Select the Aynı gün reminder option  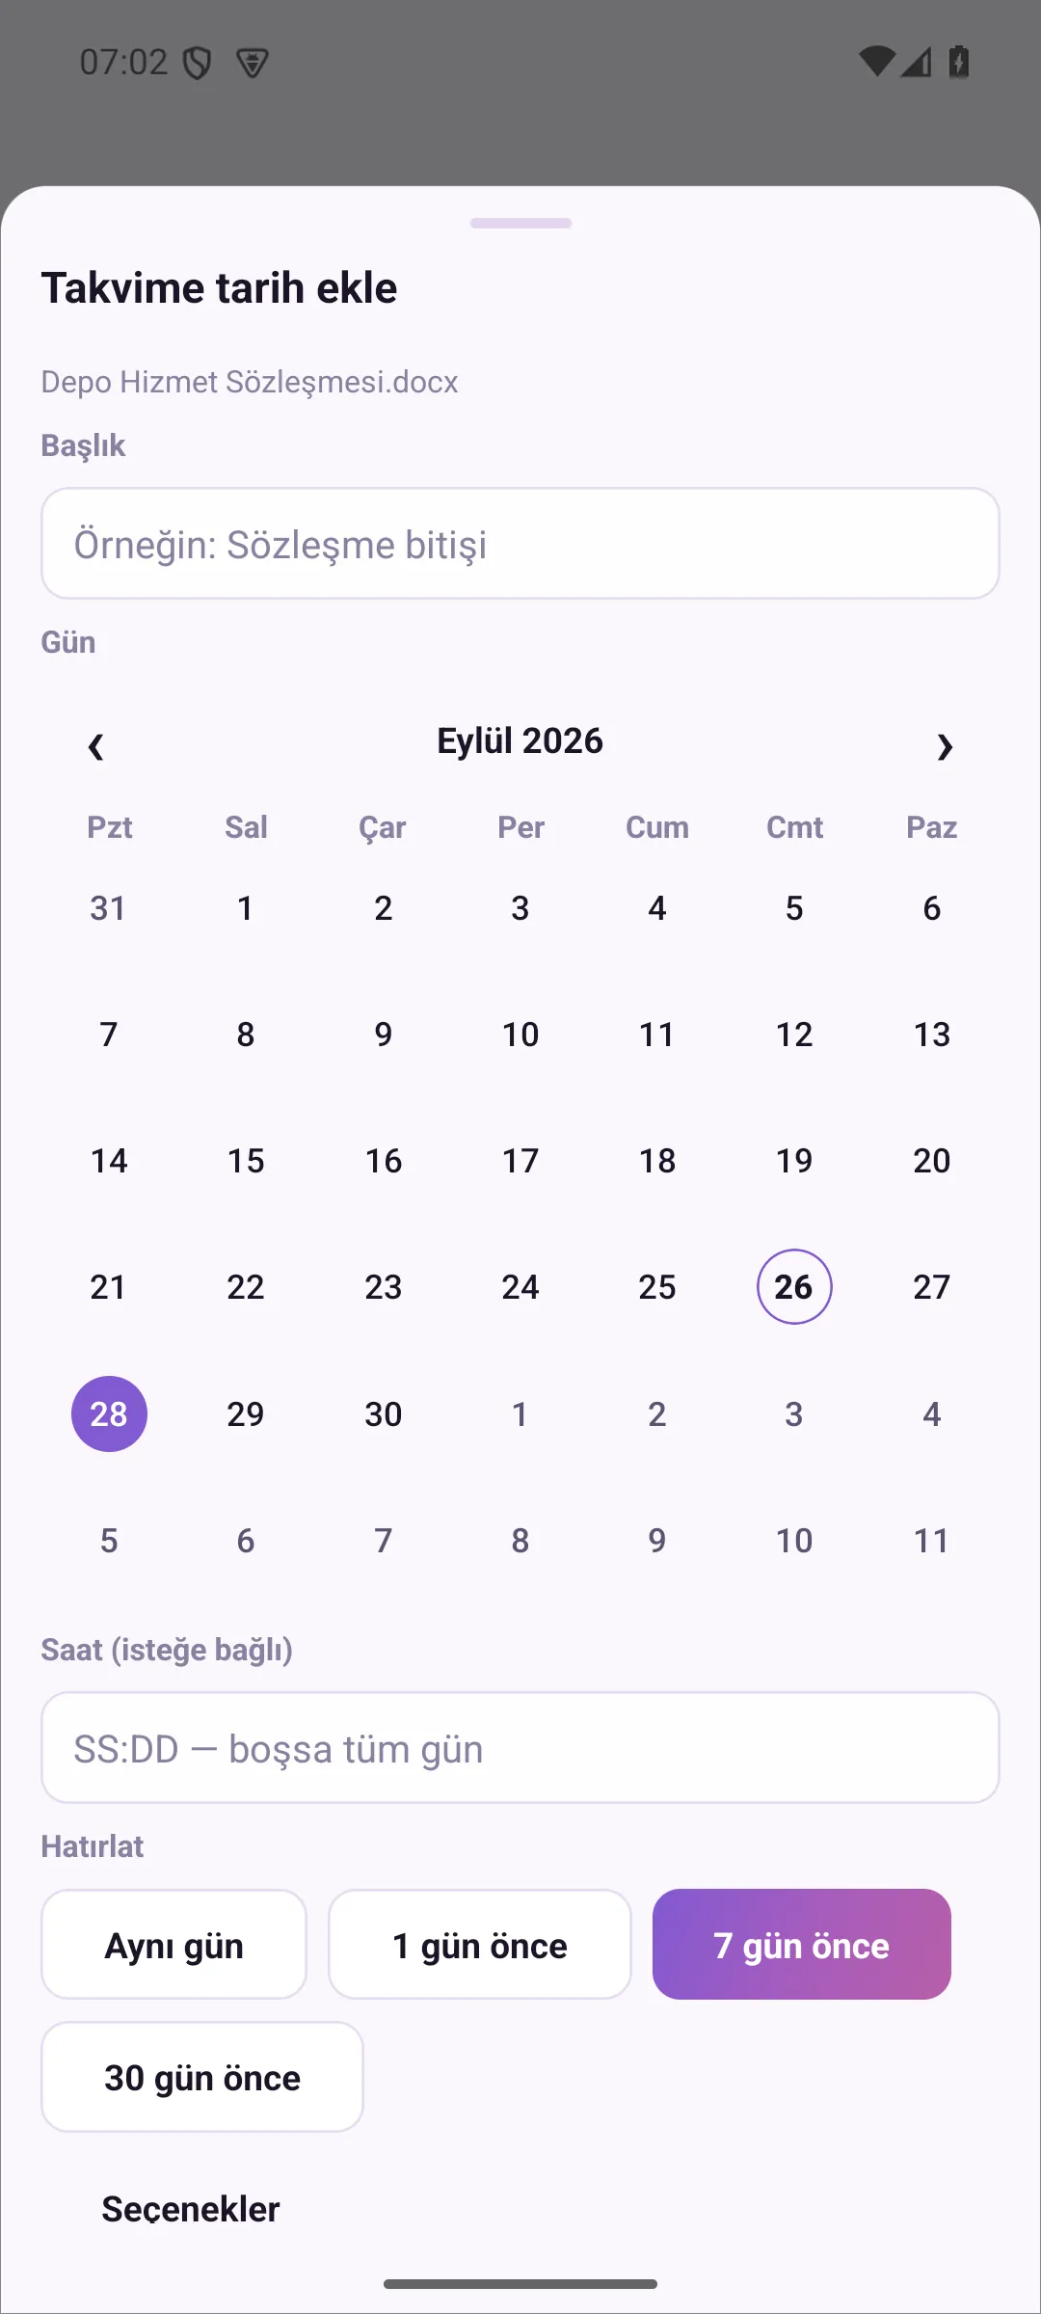pyautogui.click(x=173, y=1945)
